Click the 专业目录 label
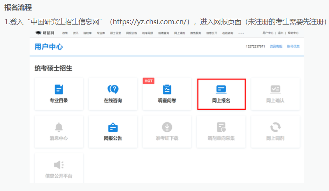This screenshot has width=329, height=191. click(59, 101)
